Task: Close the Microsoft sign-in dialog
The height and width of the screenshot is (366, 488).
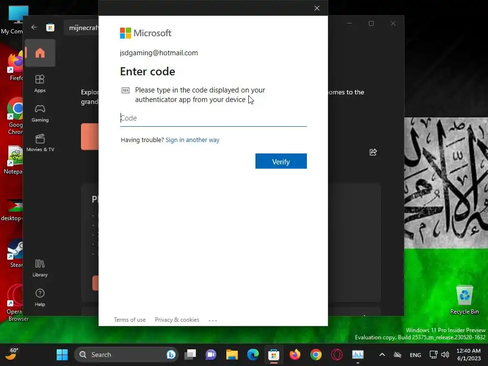Action: (317, 8)
